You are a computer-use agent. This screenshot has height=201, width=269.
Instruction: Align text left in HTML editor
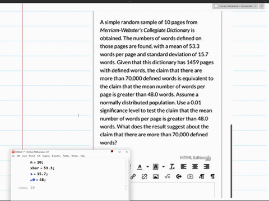coord(184,166)
